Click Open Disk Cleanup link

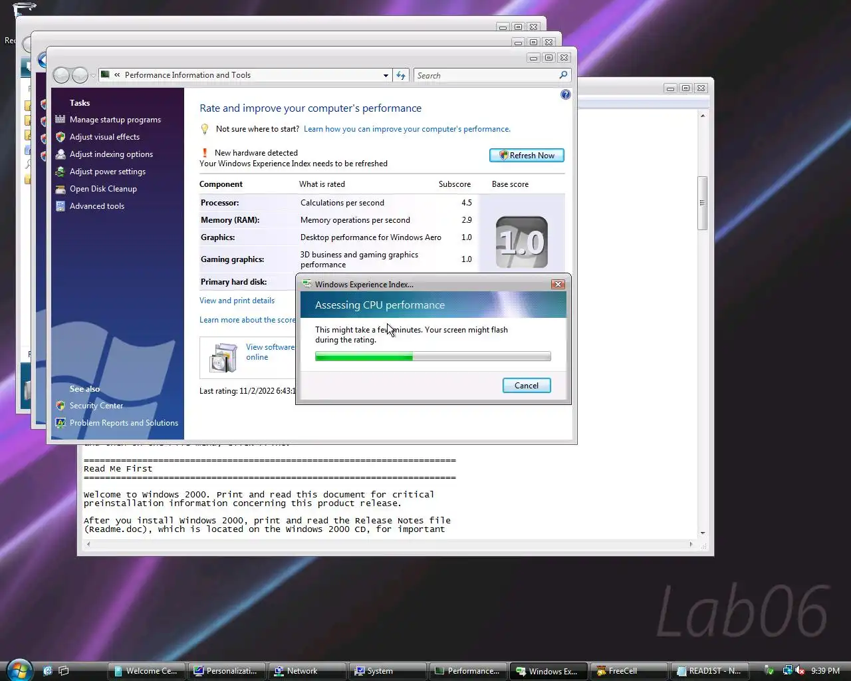tap(103, 189)
